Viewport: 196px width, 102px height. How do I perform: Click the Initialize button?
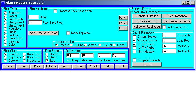click(x=51, y=66)
